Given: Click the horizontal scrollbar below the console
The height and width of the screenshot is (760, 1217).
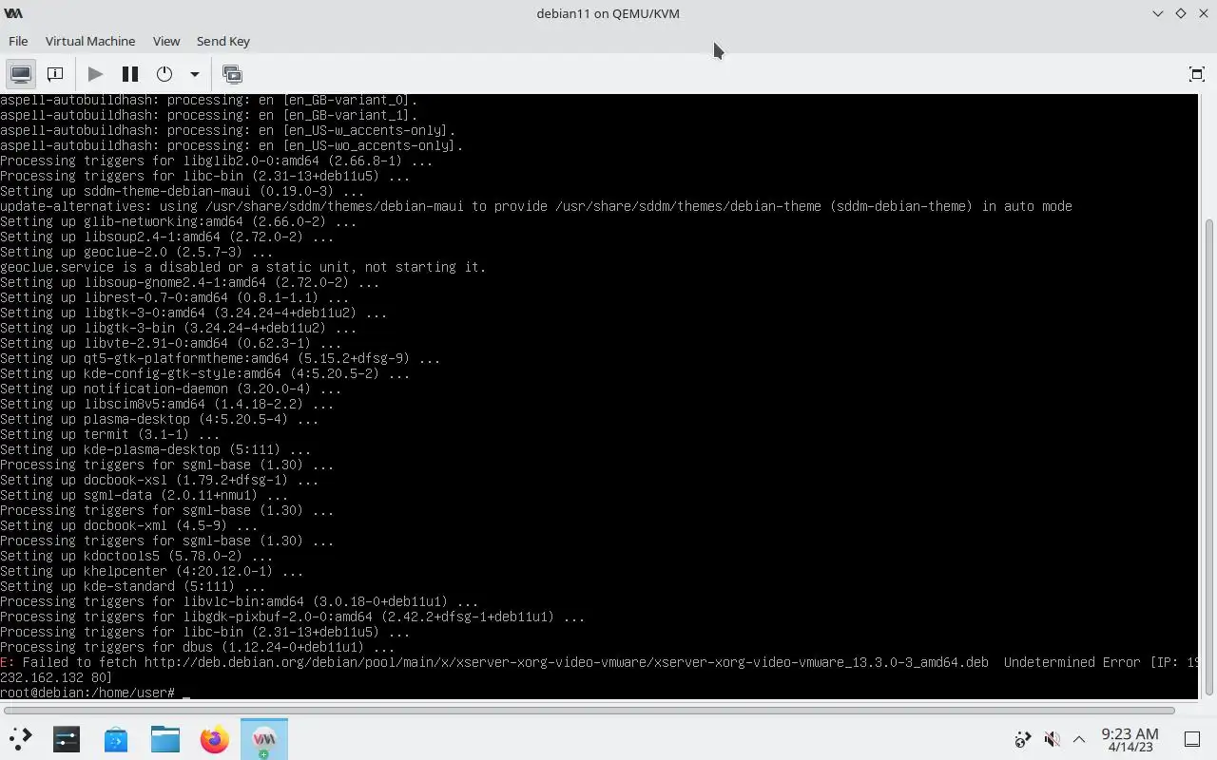Looking at the screenshot, I should pos(589,710).
